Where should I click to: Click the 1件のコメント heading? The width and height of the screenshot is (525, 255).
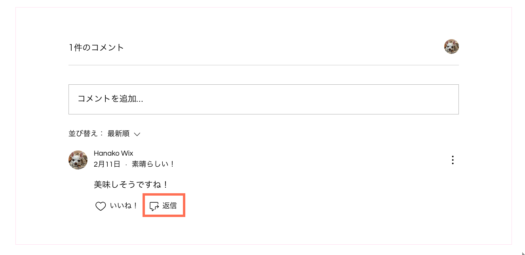(97, 48)
